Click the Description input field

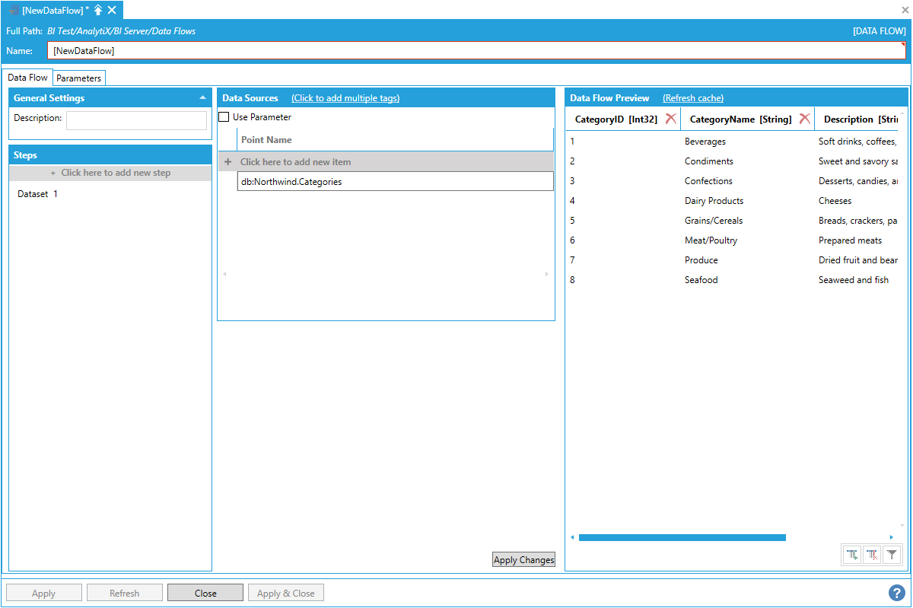136,120
